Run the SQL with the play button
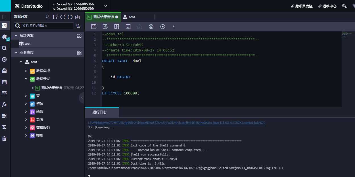This screenshot has height=177, width=355. click(x=163, y=27)
